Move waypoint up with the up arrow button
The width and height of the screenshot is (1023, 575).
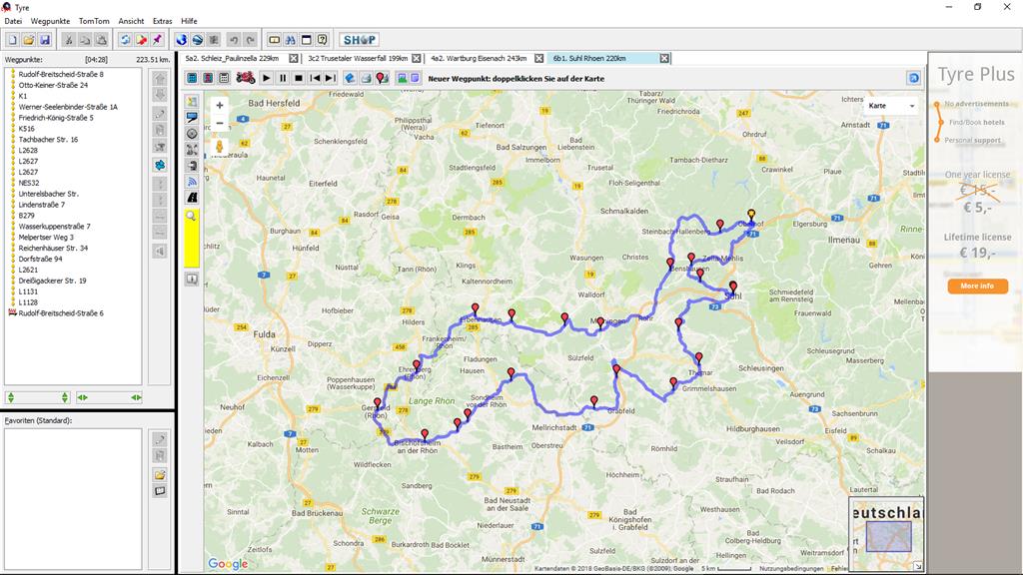(160, 79)
